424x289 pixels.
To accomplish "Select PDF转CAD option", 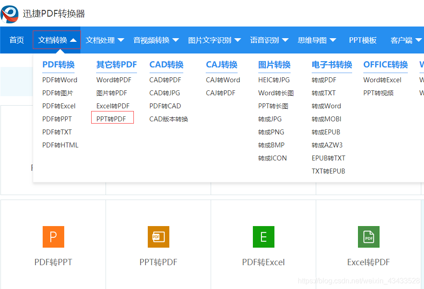I will 165,106.
